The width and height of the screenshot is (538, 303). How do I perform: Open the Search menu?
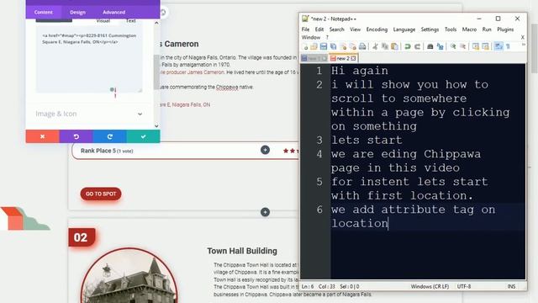click(x=336, y=29)
